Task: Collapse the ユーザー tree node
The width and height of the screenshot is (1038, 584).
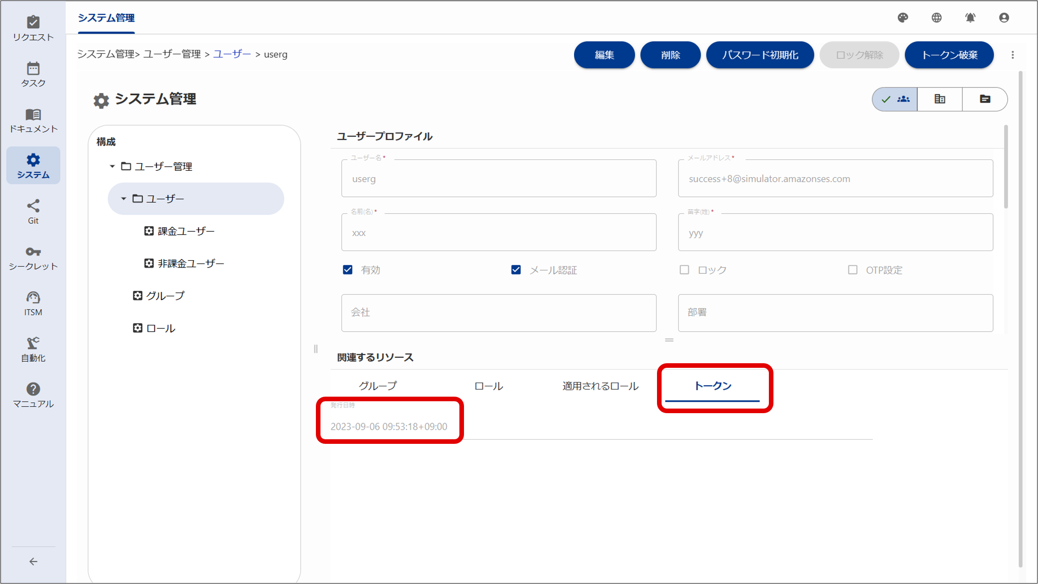Action: point(123,198)
